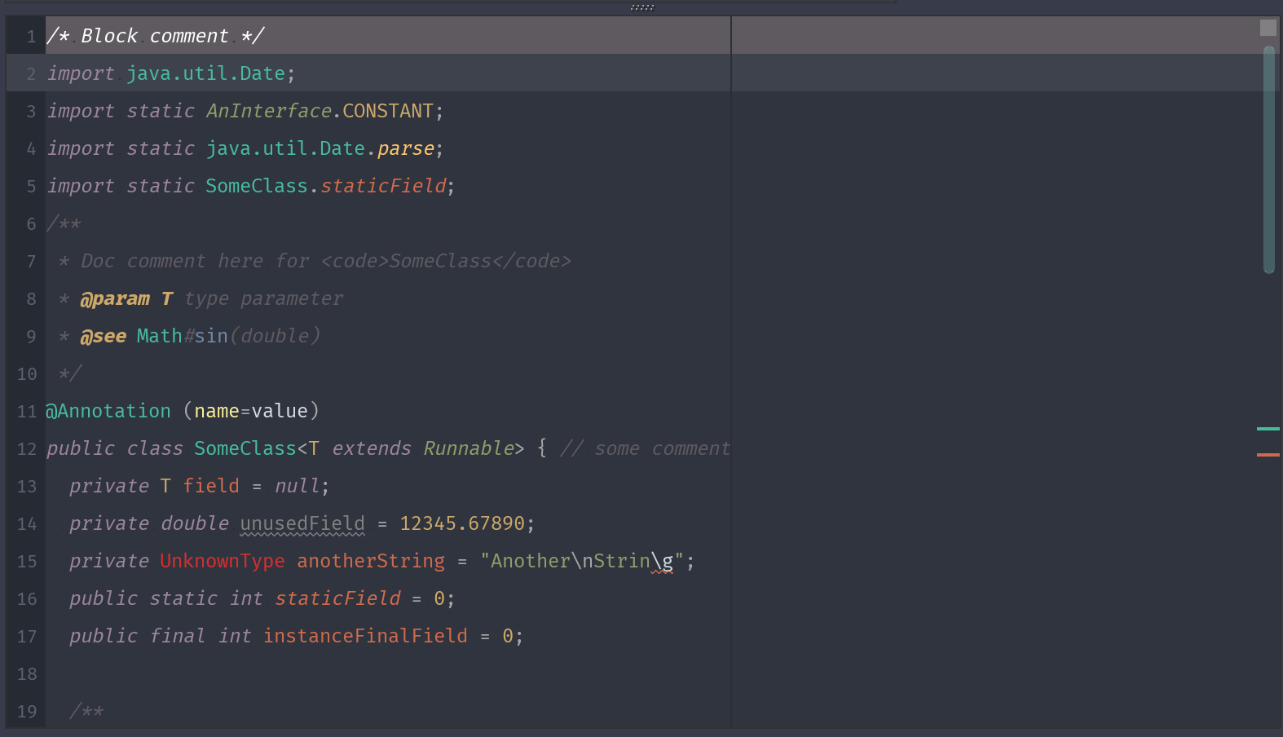Click the "@see" doc tag
The image size is (1283, 737).
pyautogui.click(x=103, y=336)
